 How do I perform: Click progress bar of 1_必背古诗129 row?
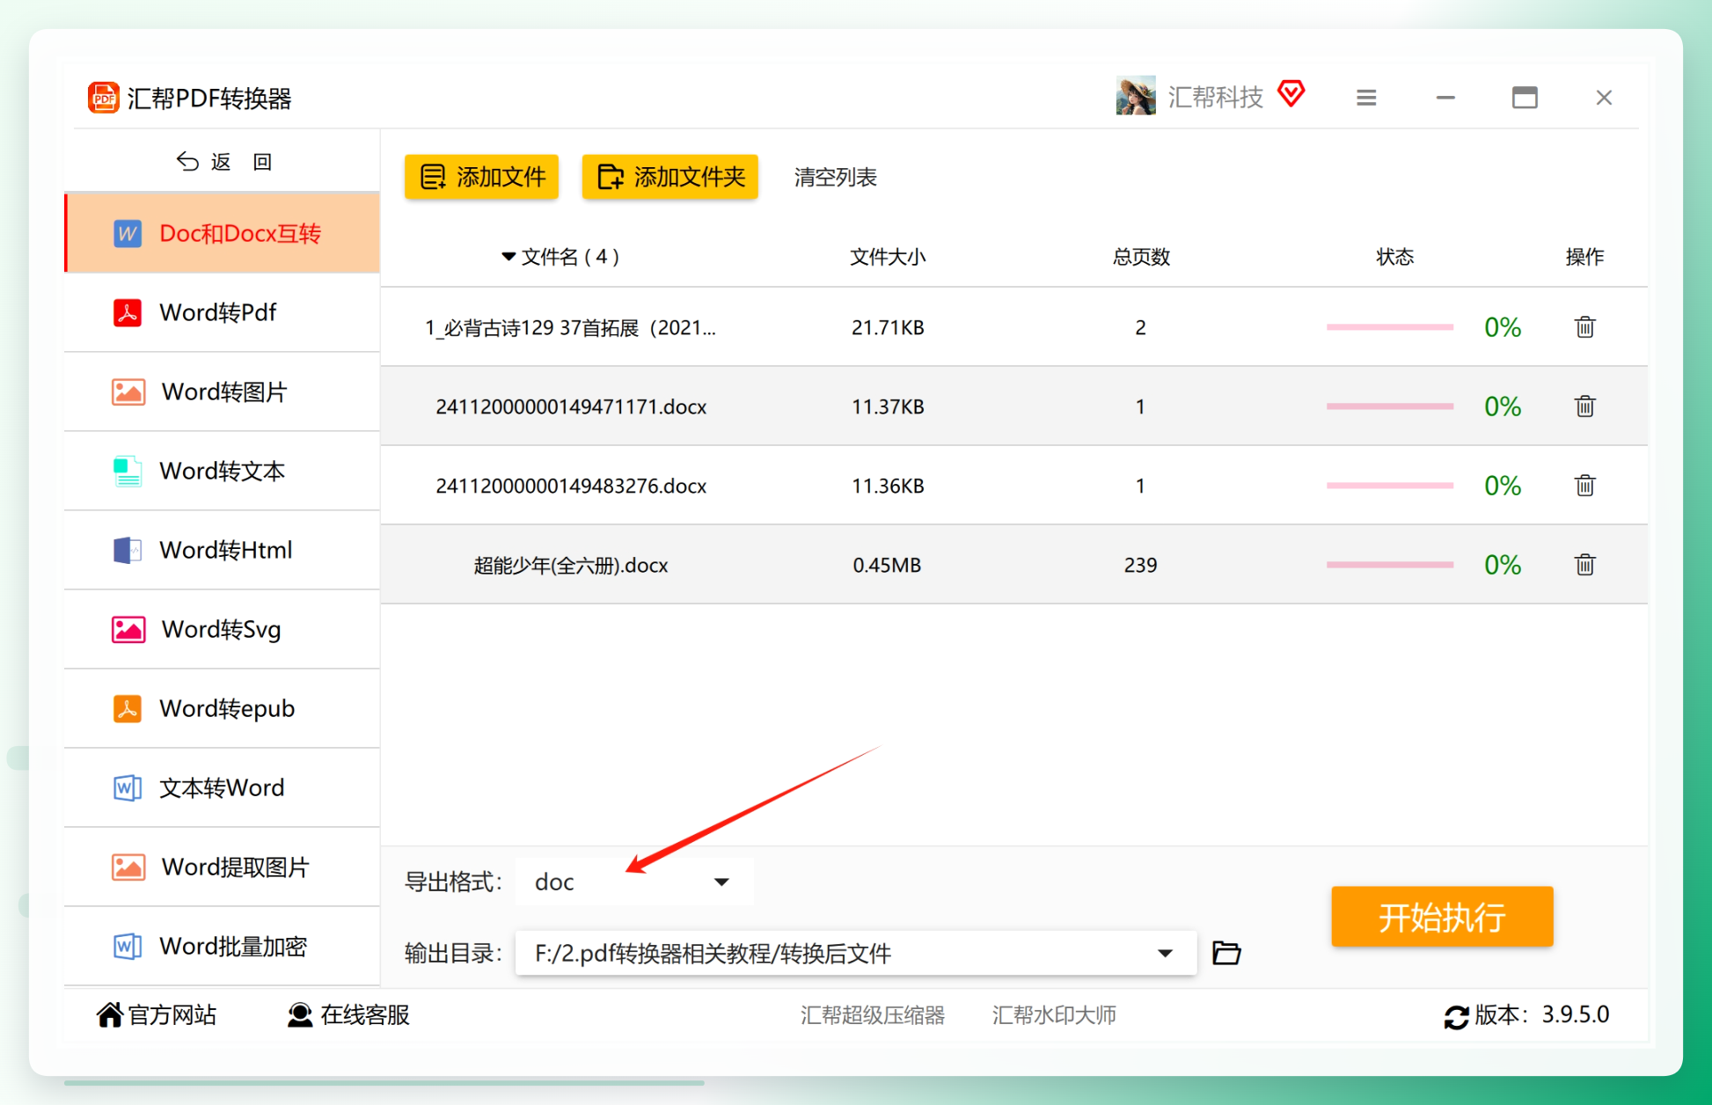[1390, 327]
